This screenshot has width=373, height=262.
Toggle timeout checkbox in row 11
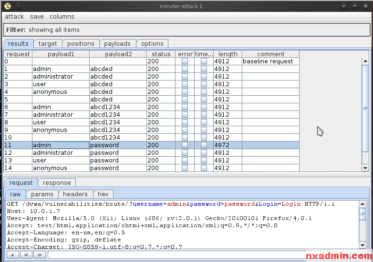tap(204, 145)
